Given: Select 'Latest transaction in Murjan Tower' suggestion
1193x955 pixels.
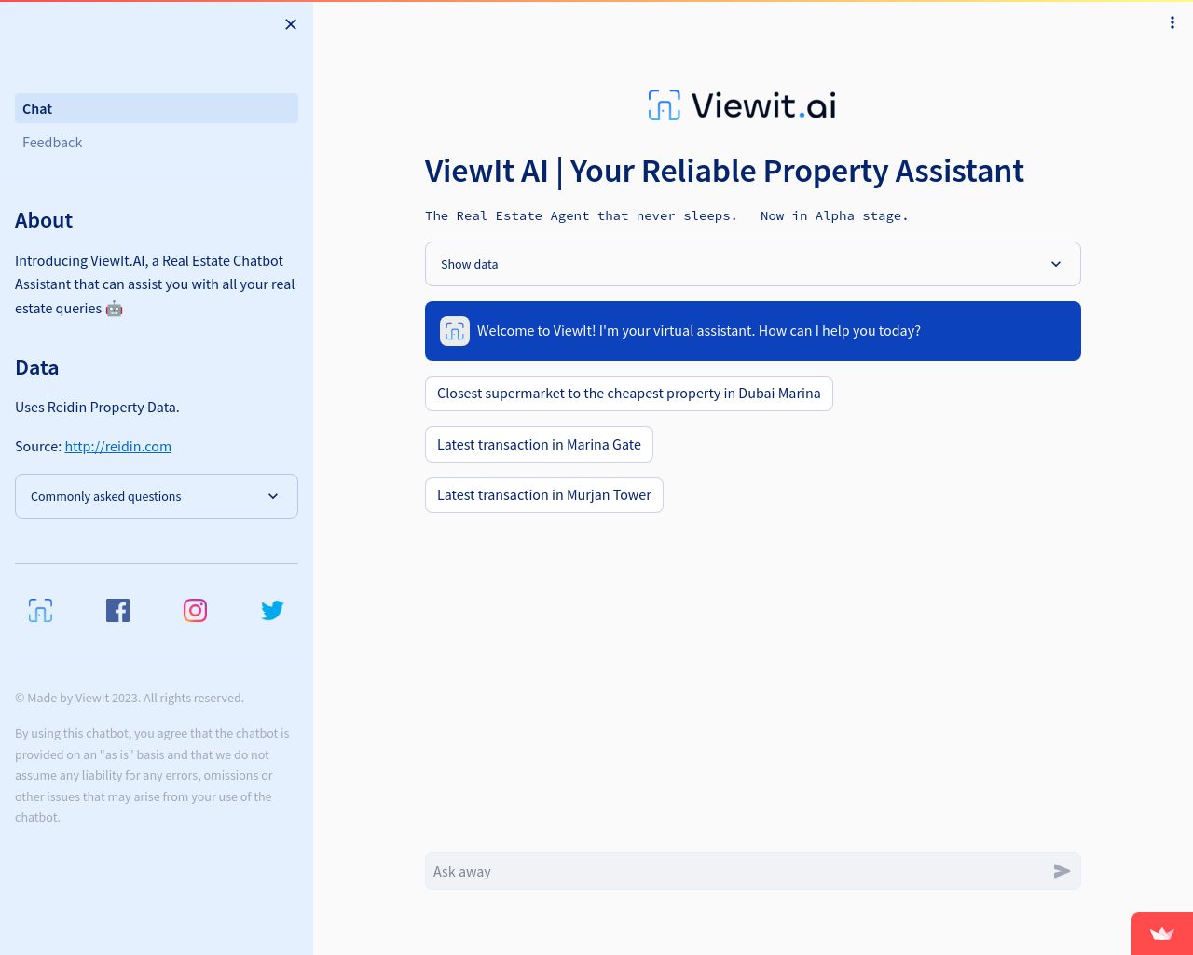Looking at the screenshot, I should [x=544, y=494].
